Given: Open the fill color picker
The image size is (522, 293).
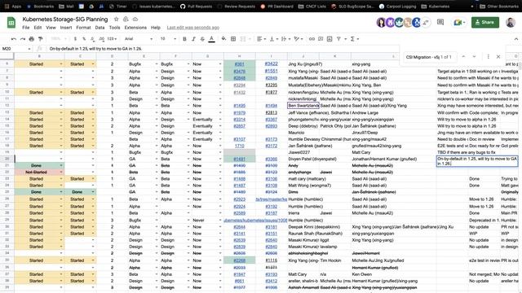Looking at the screenshot, I should (223, 39).
